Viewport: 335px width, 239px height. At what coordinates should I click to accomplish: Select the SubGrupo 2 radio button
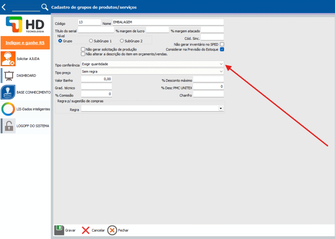click(122, 41)
